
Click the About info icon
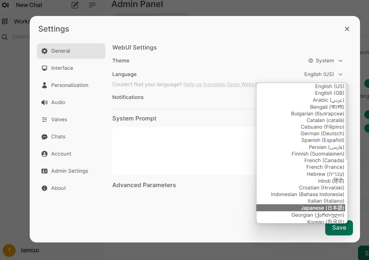click(45, 188)
